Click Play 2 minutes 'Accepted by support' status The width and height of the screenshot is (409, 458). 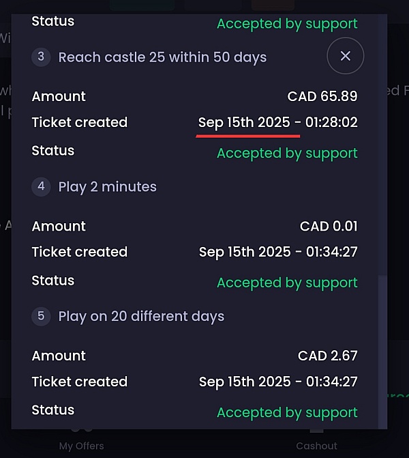pos(287,283)
